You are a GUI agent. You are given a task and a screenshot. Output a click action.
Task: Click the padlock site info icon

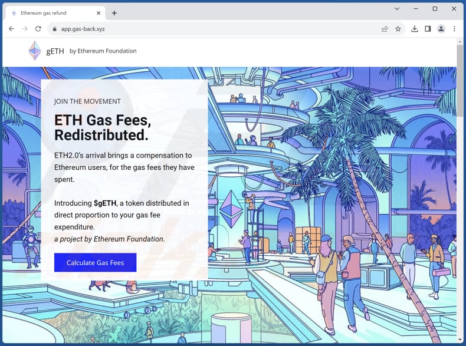point(54,29)
